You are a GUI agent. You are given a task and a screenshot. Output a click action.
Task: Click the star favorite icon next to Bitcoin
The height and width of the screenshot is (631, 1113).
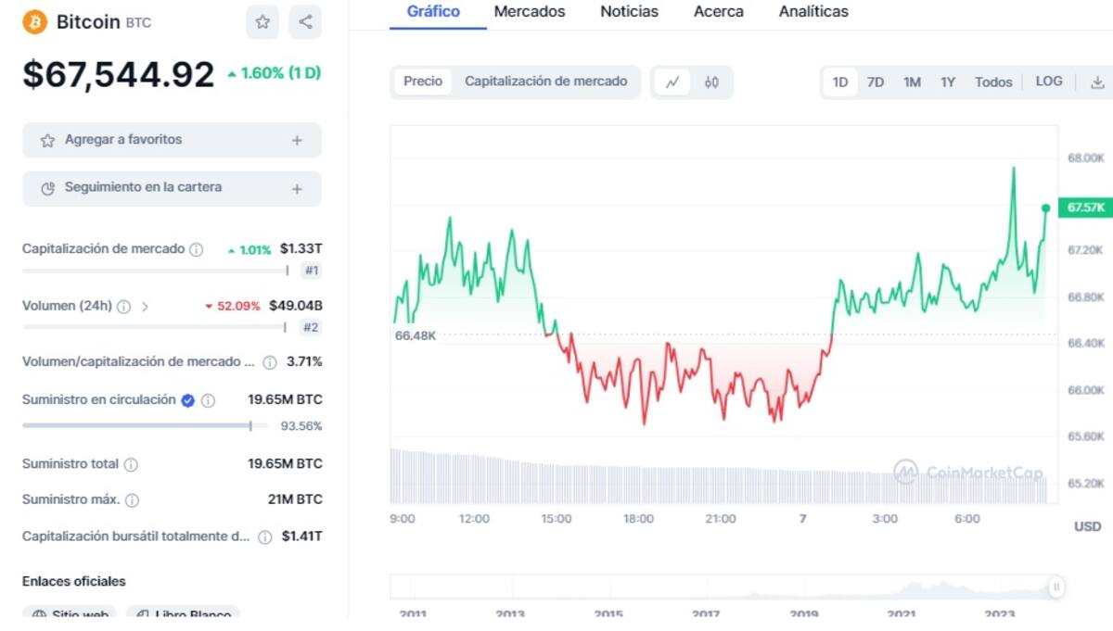262,22
